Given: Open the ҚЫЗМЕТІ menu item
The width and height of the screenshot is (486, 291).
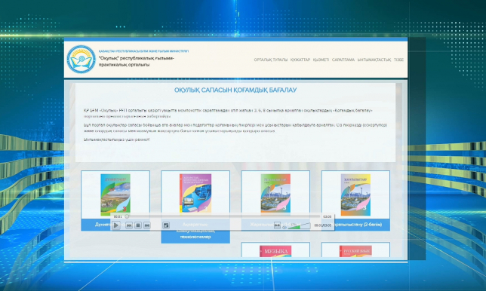Looking at the screenshot, I should tap(321, 60).
